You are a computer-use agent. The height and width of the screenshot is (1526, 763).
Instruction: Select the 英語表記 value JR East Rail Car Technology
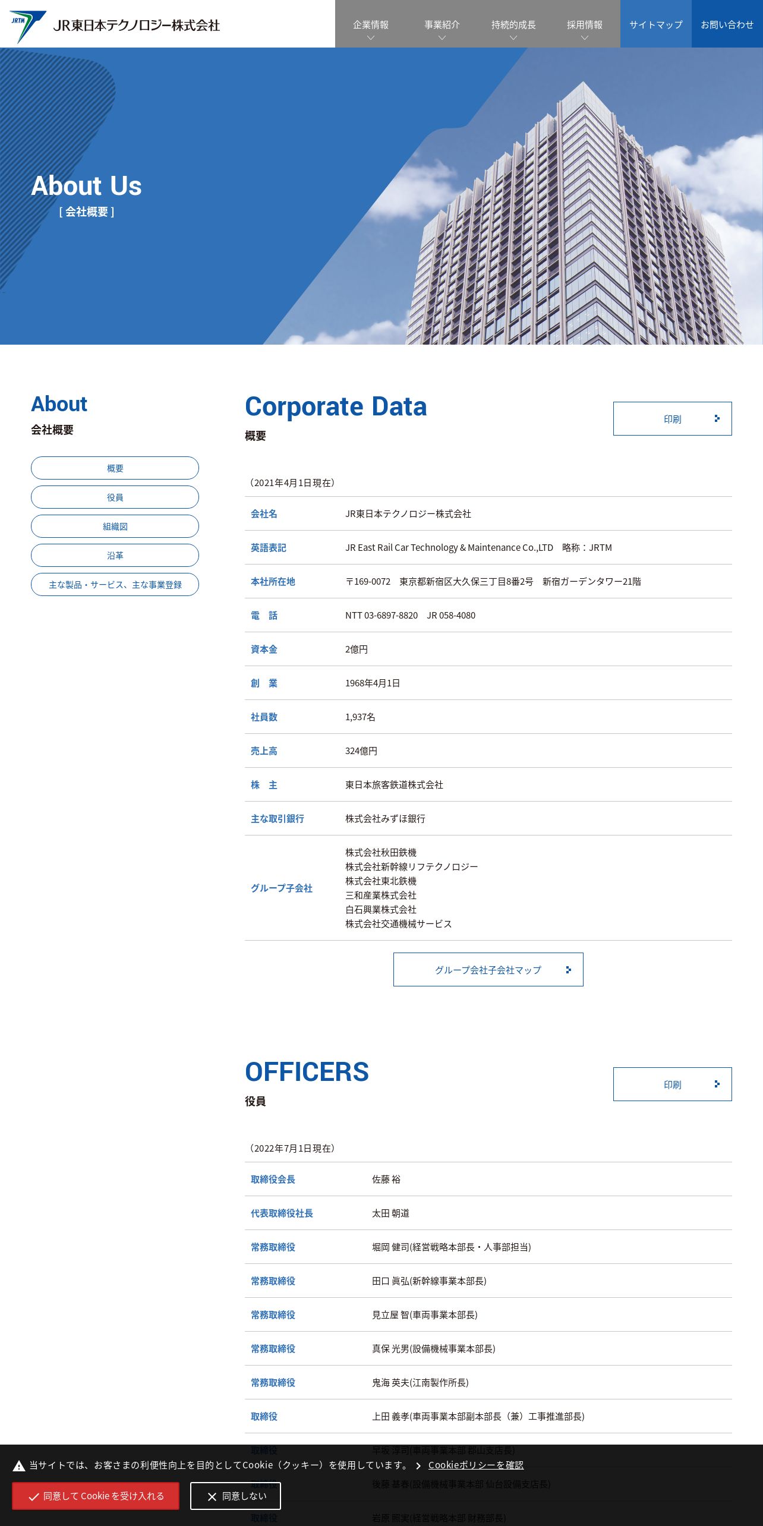pyautogui.click(x=478, y=548)
